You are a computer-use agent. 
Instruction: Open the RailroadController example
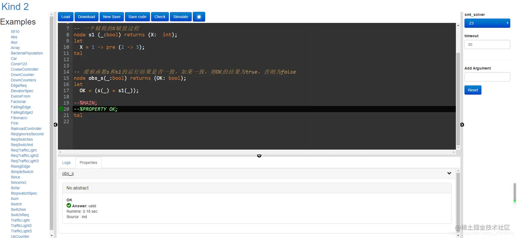[x=26, y=129]
